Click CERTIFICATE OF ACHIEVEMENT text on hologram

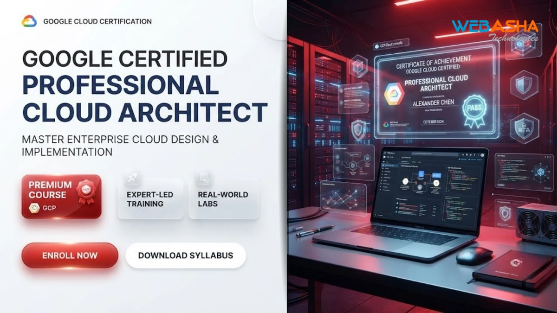433,63
